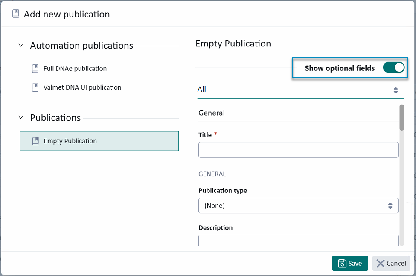The width and height of the screenshot is (416, 276).
Task: Click the book icon beside Valmet DNA UI publication
Action: (35, 87)
